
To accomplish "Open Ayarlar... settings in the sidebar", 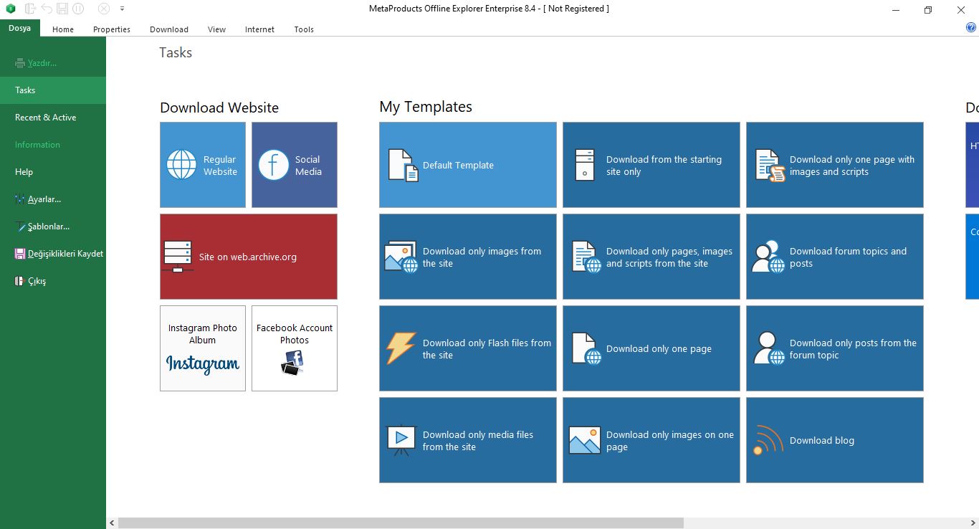I will [53, 199].
